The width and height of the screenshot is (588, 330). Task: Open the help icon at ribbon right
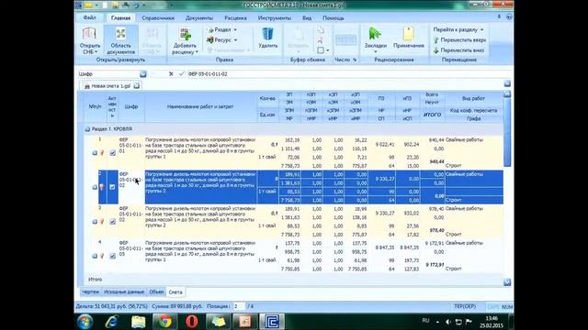(509, 17)
